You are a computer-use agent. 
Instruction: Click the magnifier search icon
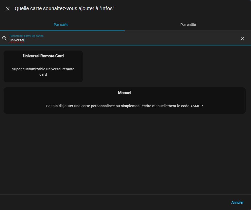tap(4, 38)
